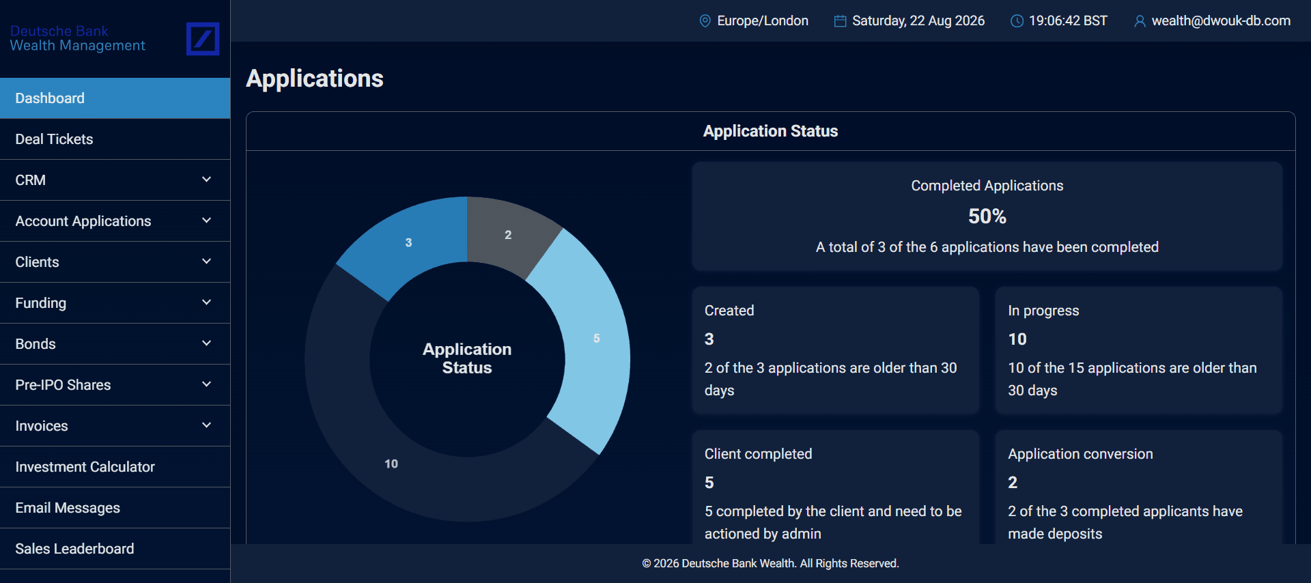Viewport: 1311px width, 583px height.
Task: Expand the Bonds submenu arrow
Action: [x=207, y=343]
